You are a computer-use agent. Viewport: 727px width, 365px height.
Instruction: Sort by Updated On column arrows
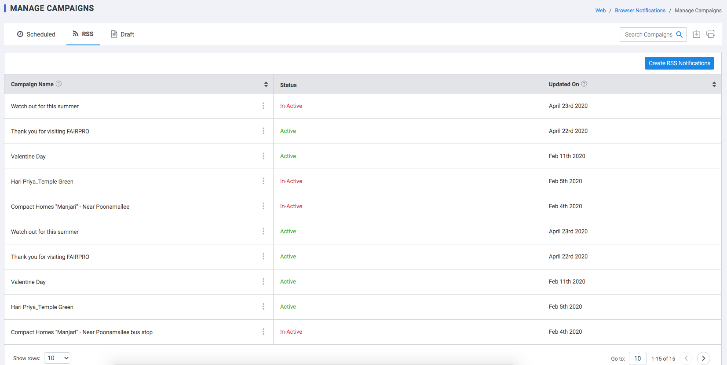pos(714,84)
